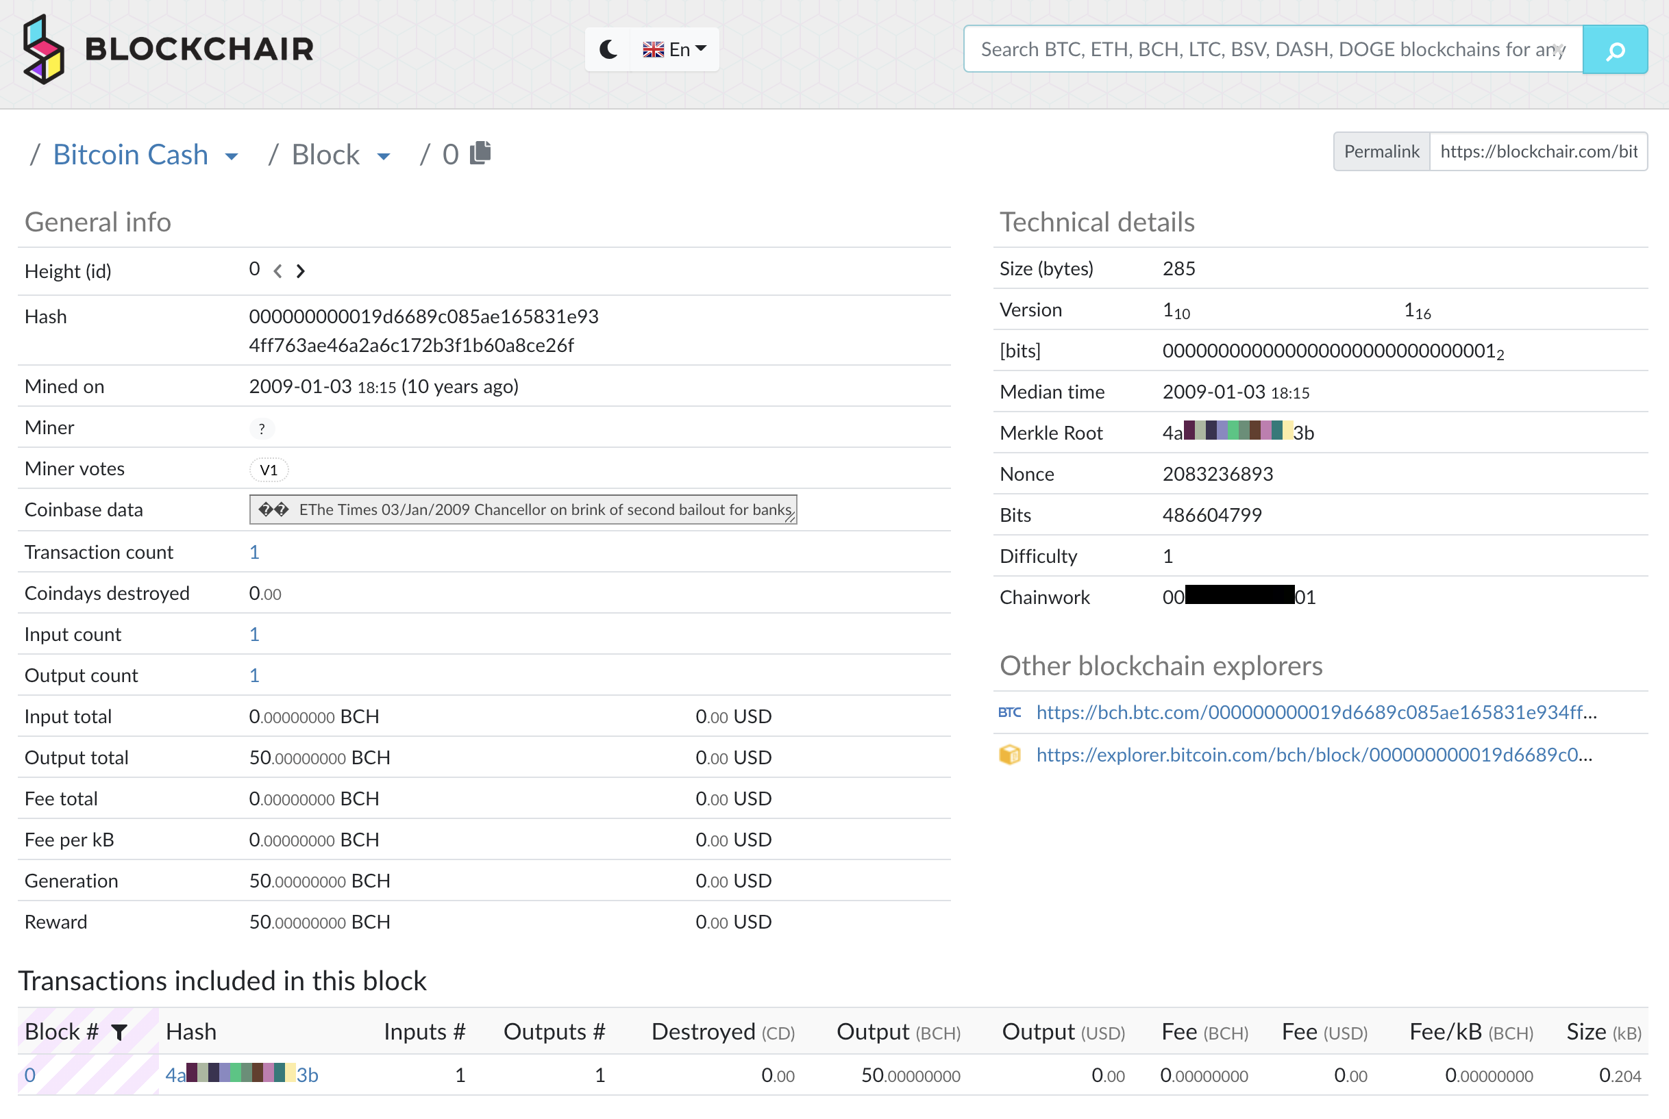Click the Block breadcrumb text
This screenshot has width=1669, height=1119.
325,155
